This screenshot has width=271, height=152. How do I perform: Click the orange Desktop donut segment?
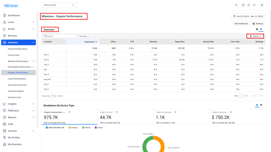[161, 144]
